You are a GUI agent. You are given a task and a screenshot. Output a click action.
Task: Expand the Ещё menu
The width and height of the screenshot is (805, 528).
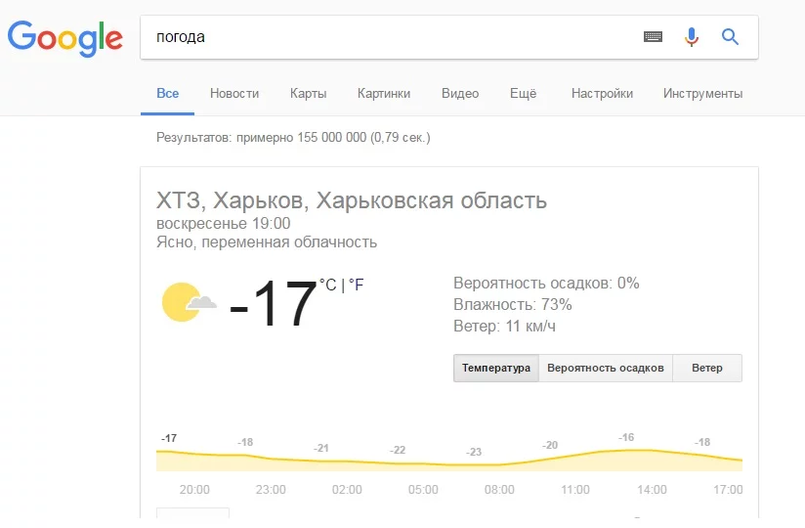point(524,94)
